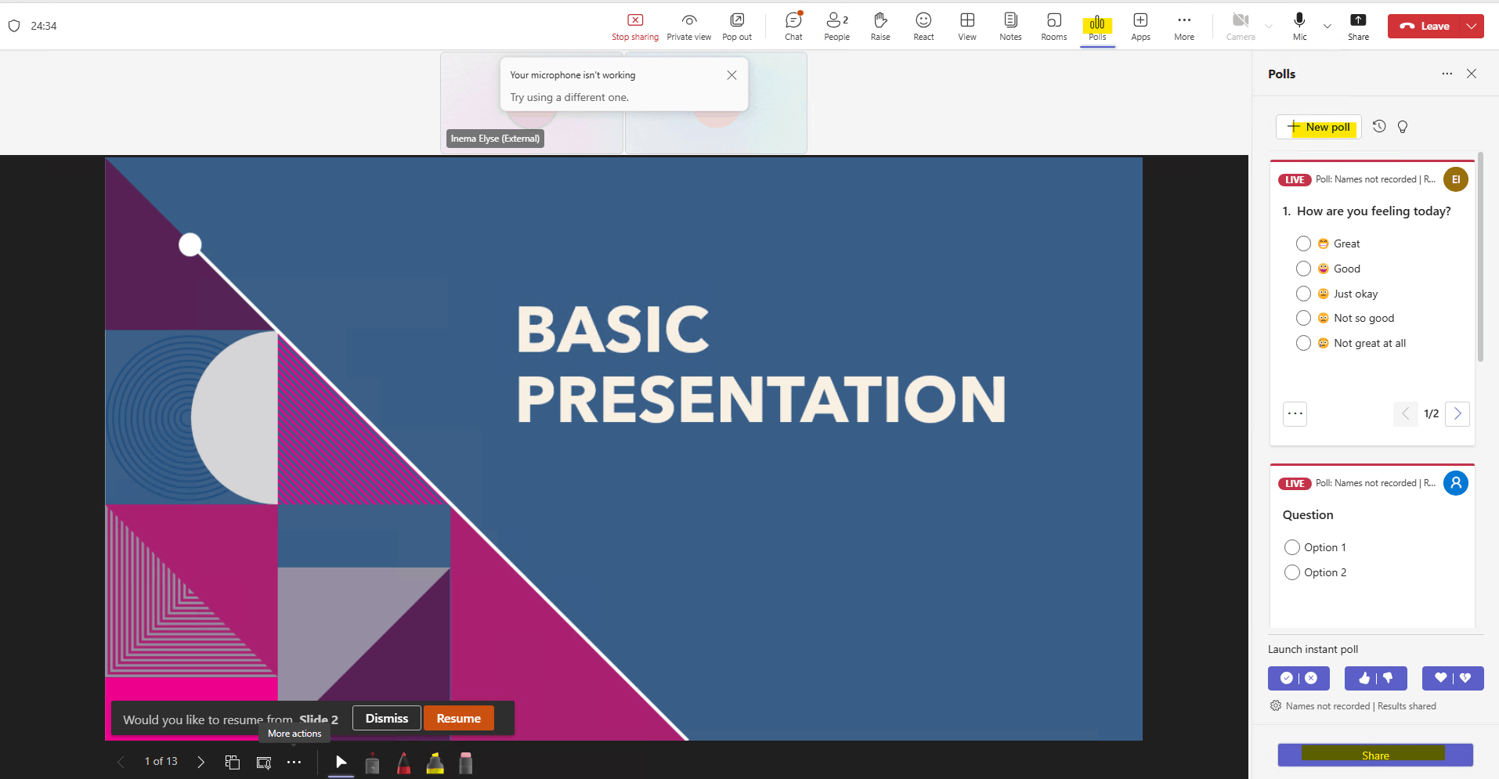
Task: Switch to Private view
Action: 689,26
